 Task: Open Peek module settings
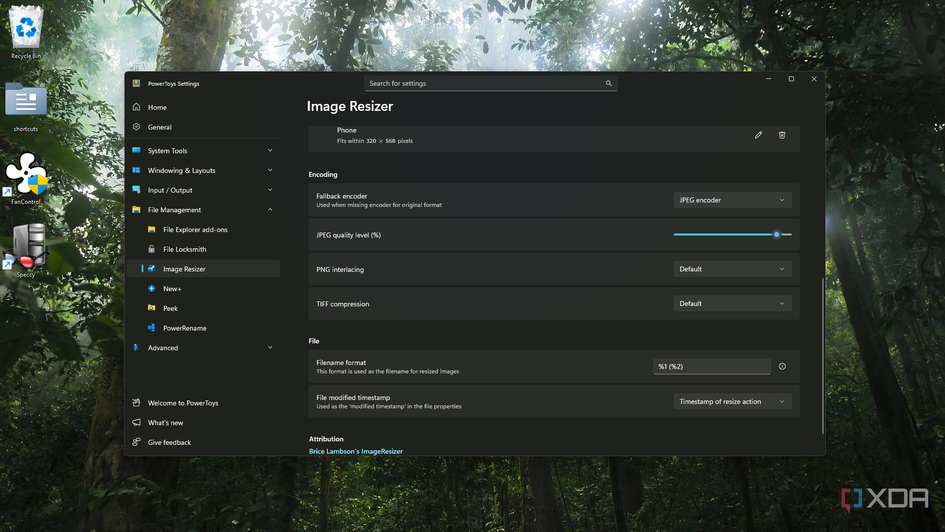click(203, 308)
